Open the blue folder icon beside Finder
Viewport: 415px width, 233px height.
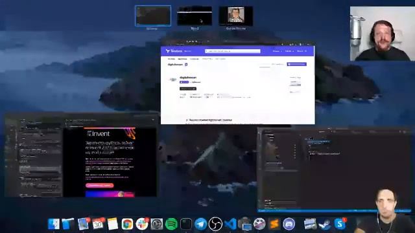tap(68, 224)
